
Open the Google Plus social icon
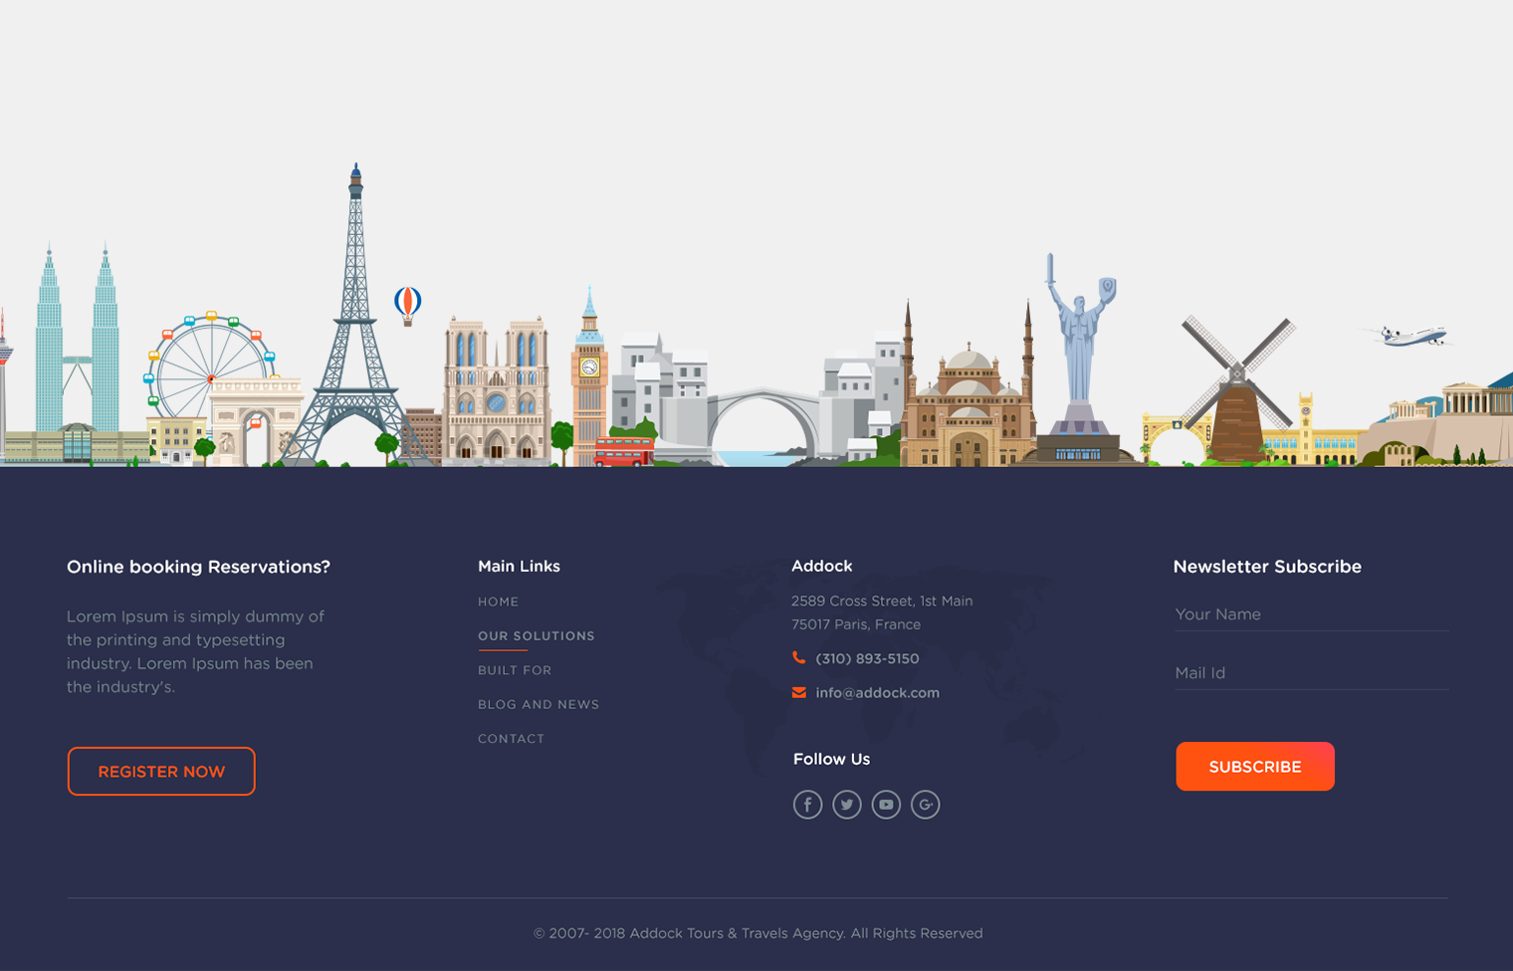click(926, 804)
